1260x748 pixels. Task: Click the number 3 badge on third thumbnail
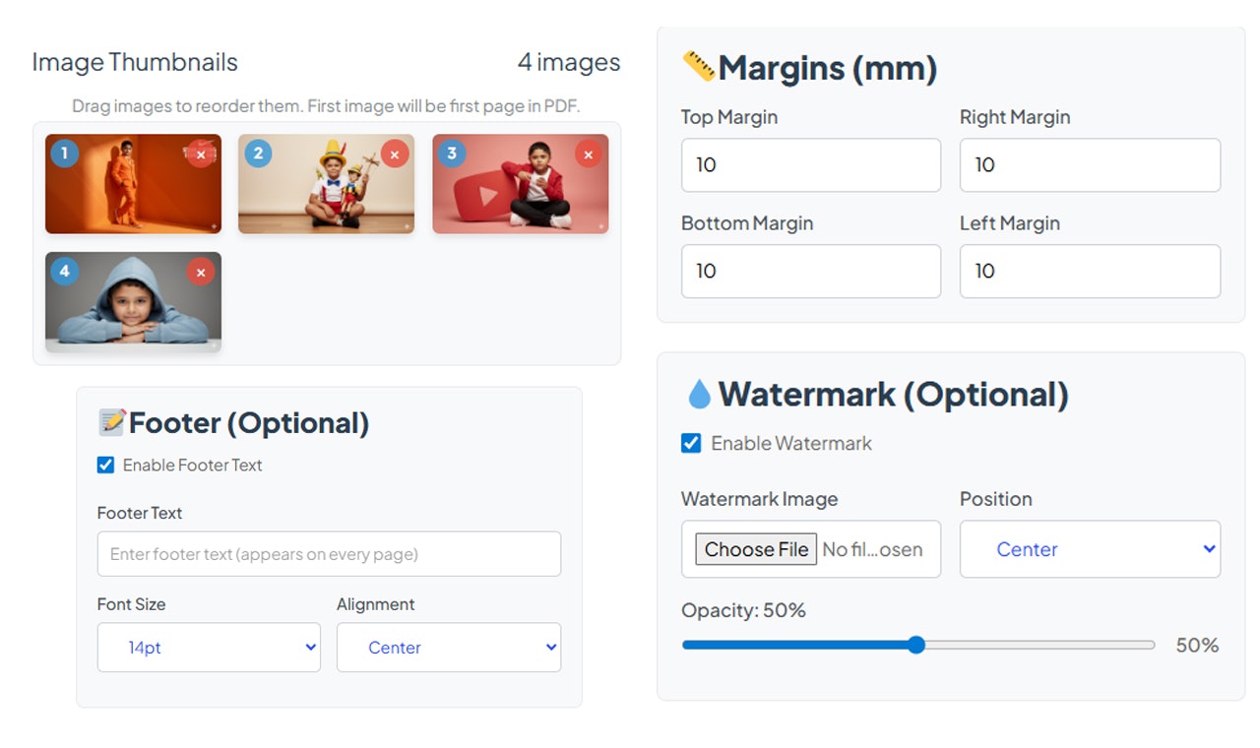click(452, 154)
